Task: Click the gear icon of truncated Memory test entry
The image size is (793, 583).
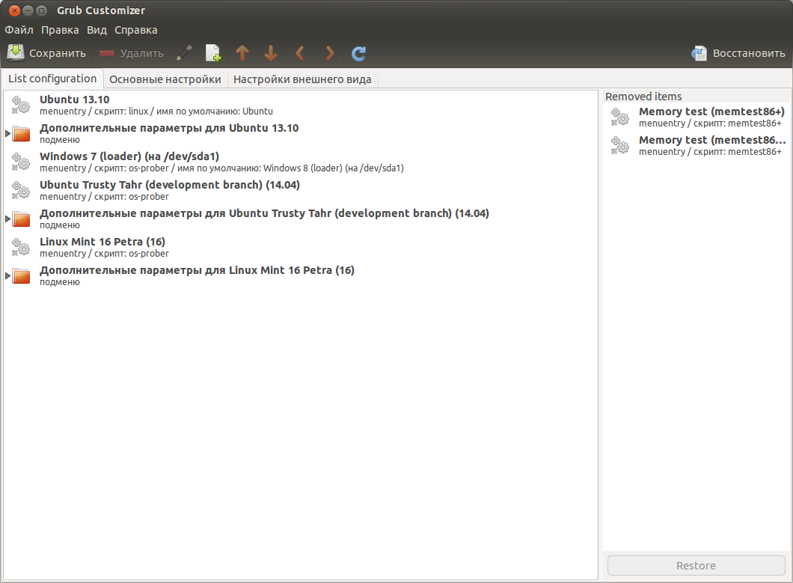Action: (x=619, y=145)
